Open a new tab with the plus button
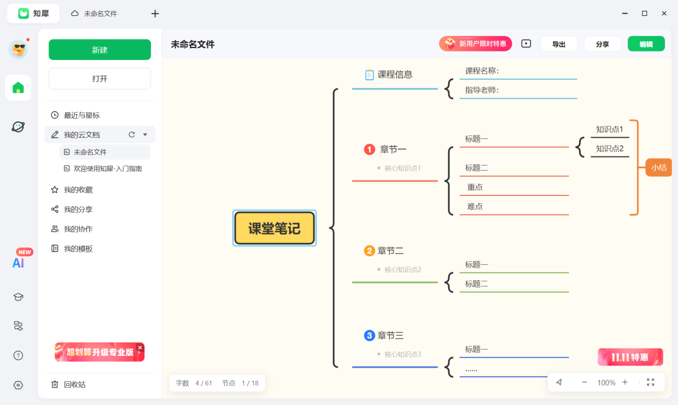 tap(154, 14)
